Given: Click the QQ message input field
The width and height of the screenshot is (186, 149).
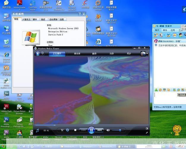Looking at the screenshot, I should point(170,98).
